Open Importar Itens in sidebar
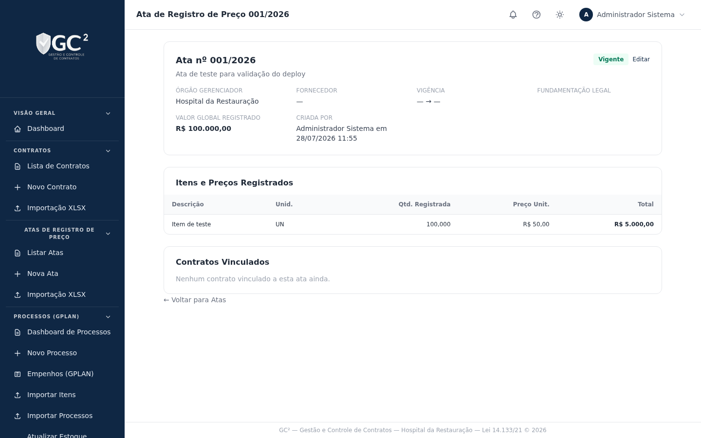 [62, 395]
